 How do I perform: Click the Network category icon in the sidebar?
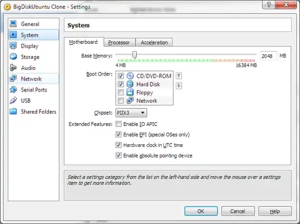(x=13, y=79)
